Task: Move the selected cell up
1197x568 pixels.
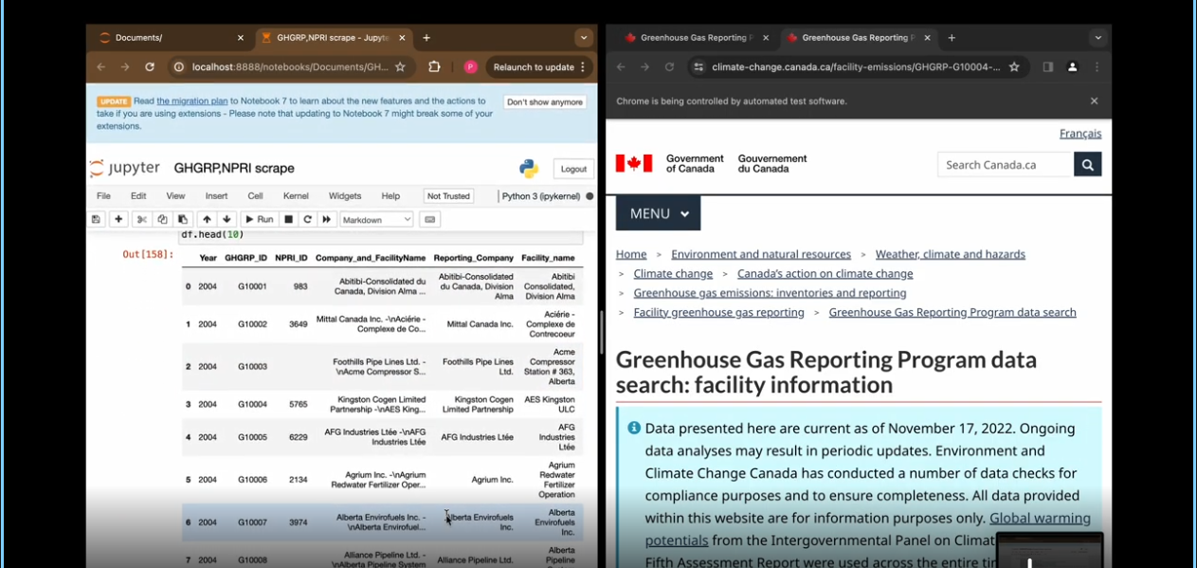Action: 207,219
